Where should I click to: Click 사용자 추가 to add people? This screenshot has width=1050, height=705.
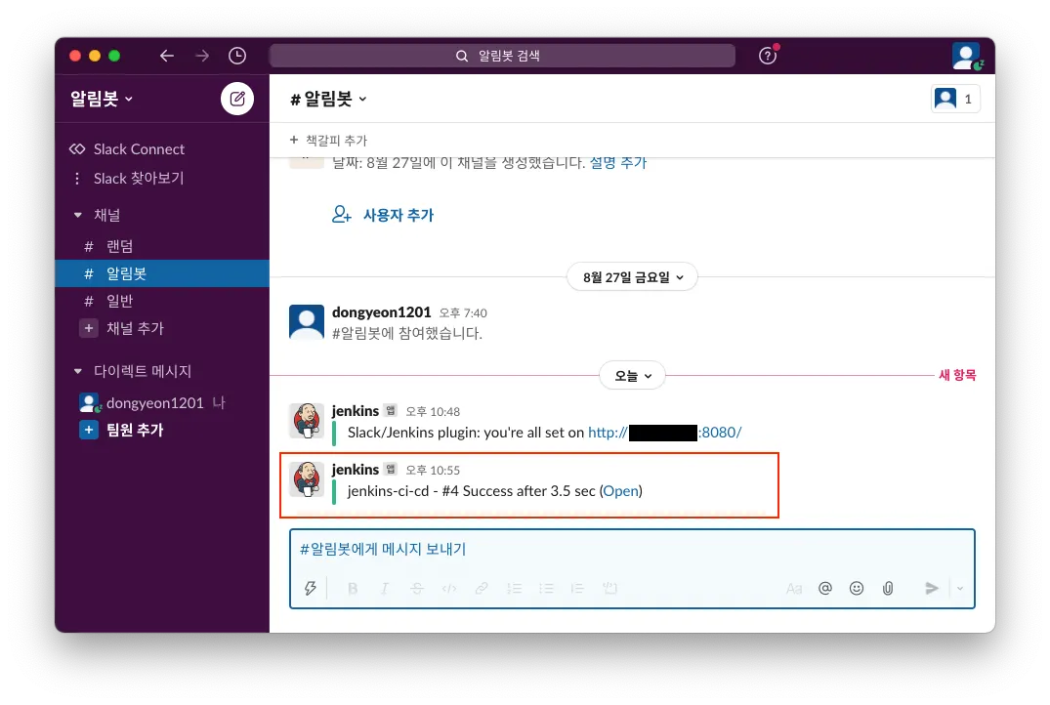tap(383, 215)
